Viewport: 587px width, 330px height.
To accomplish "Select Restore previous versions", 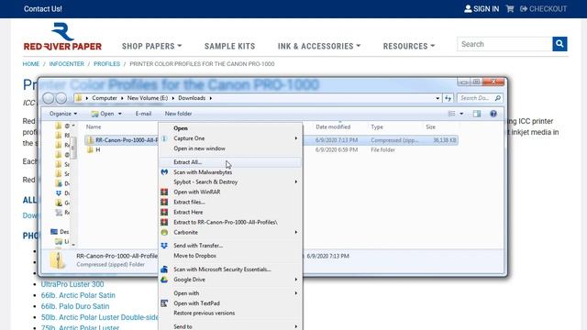I will tap(230, 313).
